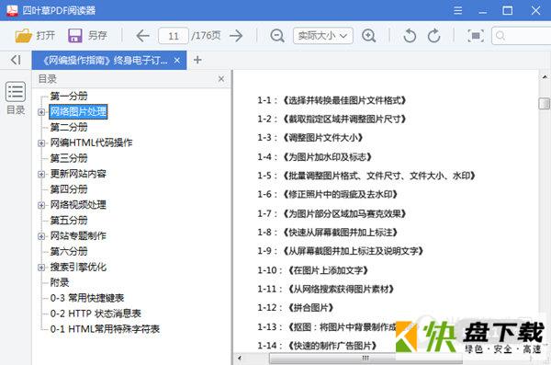This screenshot has height=365, width=551.
Task: Click the search input field
Action: point(521,36)
